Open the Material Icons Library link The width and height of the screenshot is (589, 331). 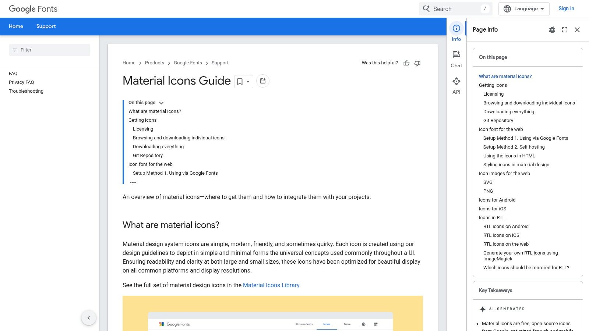271,285
